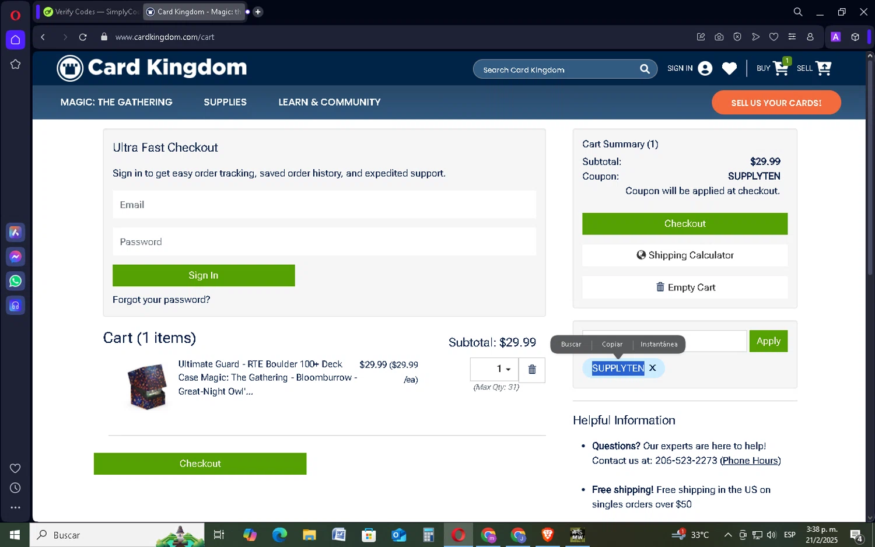Click the search magnifier in Card Kingdom search
The height and width of the screenshot is (547, 875).
click(645, 69)
